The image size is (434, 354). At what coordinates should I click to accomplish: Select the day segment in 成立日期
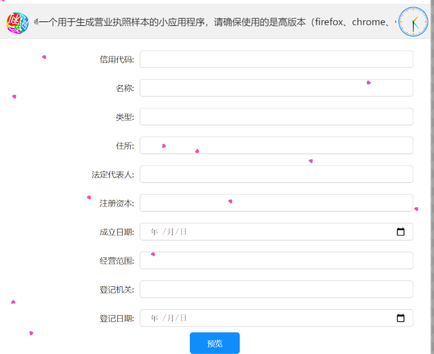(x=183, y=232)
